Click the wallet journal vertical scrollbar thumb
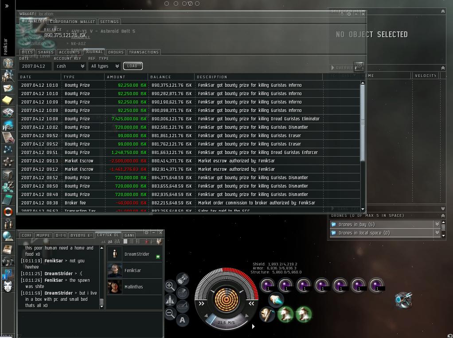Screen dimensions: 453x338 [363, 122]
